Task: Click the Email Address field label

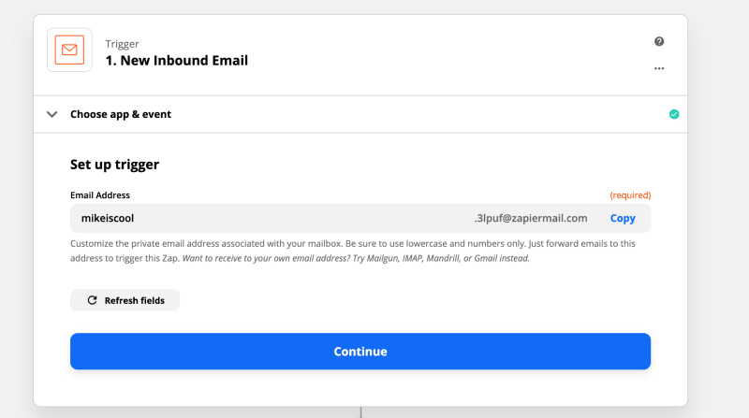Action: 100,195
